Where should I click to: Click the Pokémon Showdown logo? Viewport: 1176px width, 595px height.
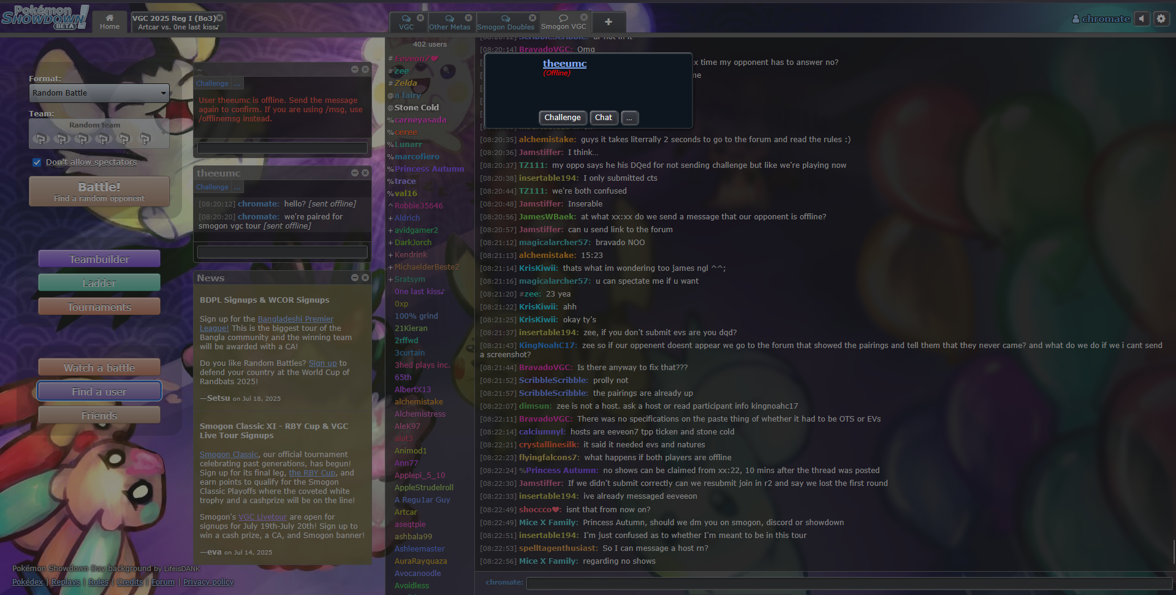pos(45,18)
